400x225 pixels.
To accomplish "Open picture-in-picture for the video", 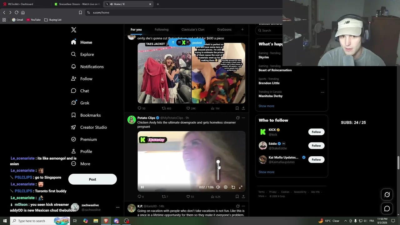I will (x=233, y=187).
